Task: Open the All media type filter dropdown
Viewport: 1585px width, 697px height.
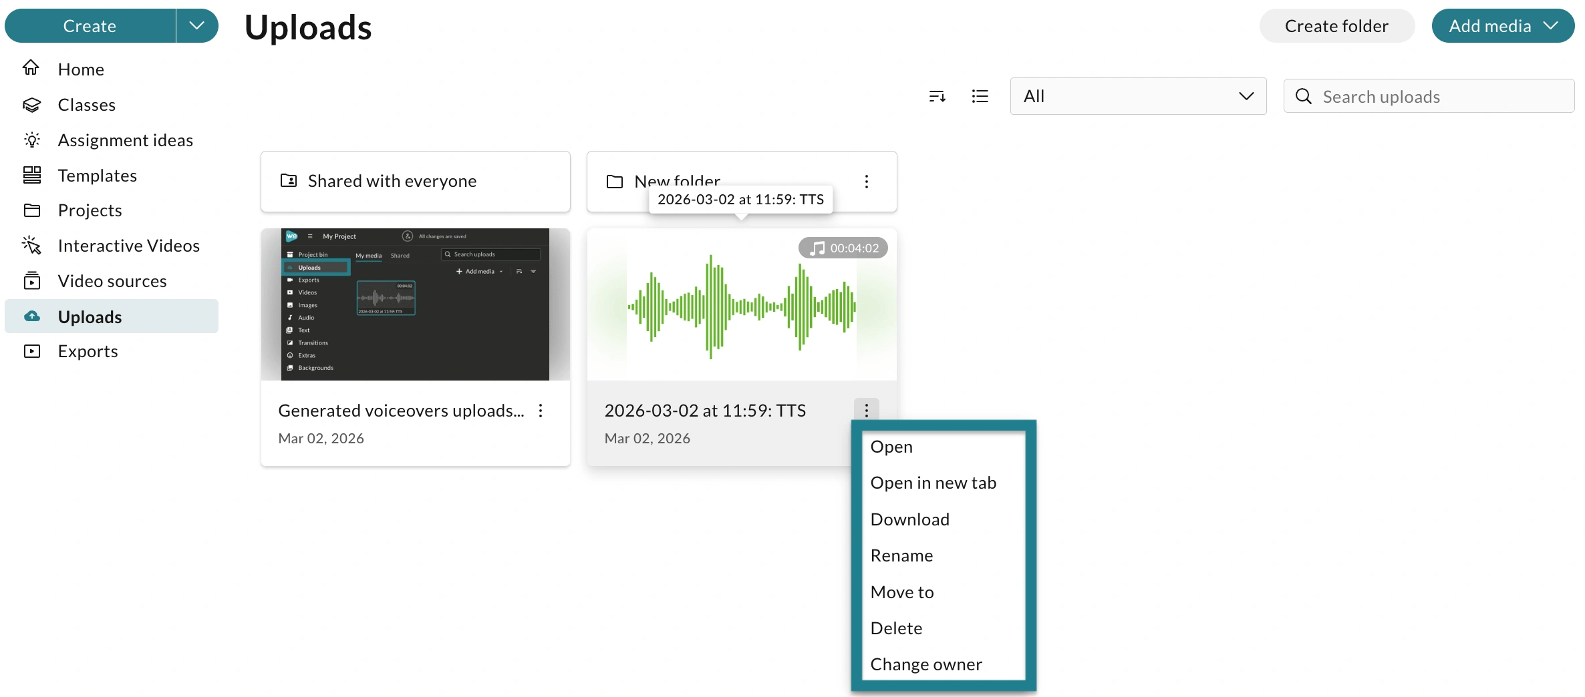Action: pyautogui.click(x=1138, y=96)
